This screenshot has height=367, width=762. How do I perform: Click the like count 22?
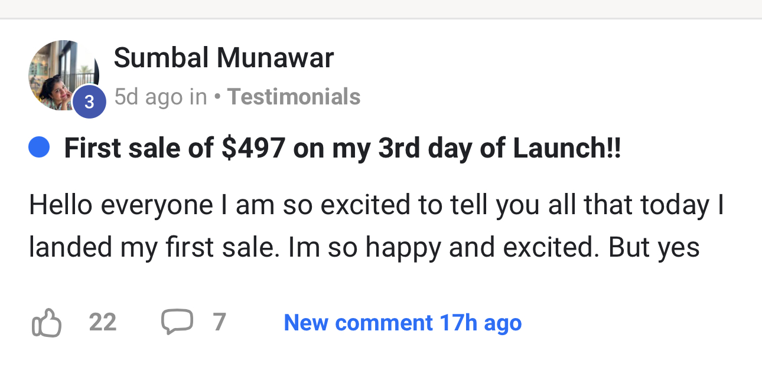pyautogui.click(x=103, y=323)
